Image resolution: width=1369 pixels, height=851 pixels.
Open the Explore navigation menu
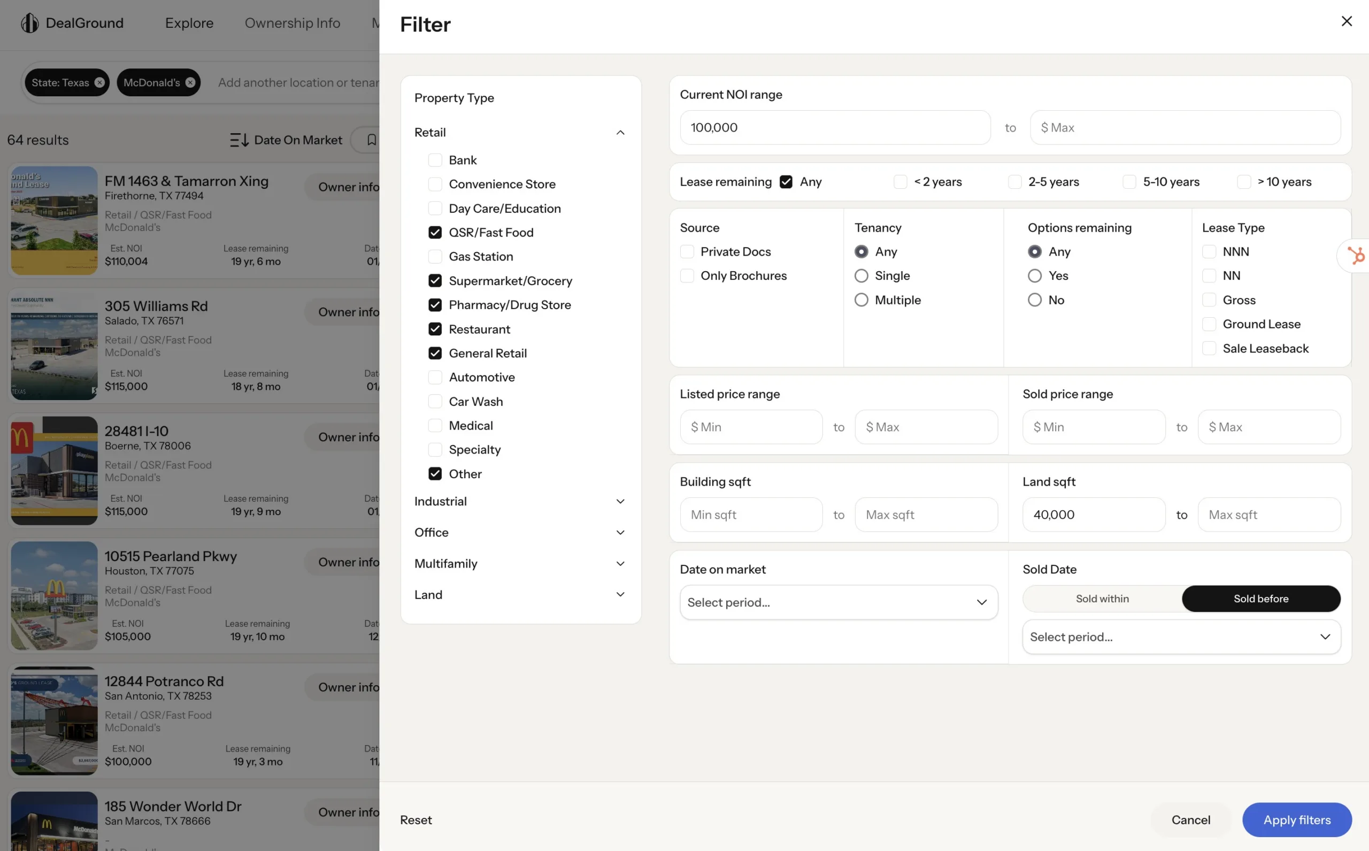click(x=189, y=23)
